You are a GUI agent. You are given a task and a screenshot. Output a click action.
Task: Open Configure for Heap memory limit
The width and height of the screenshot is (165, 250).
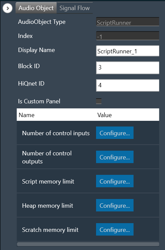pyautogui.click(x=115, y=205)
